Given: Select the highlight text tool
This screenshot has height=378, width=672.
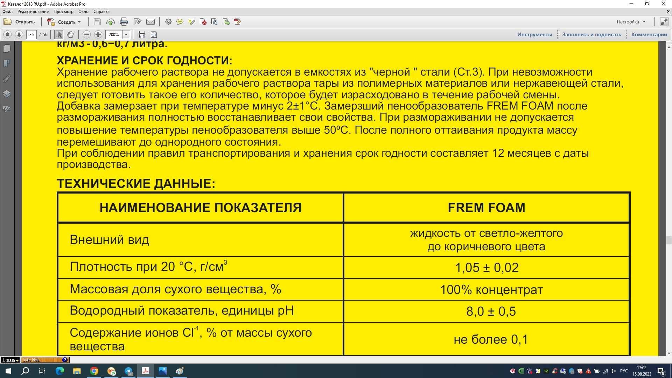Looking at the screenshot, I should click(x=191, y=22).
